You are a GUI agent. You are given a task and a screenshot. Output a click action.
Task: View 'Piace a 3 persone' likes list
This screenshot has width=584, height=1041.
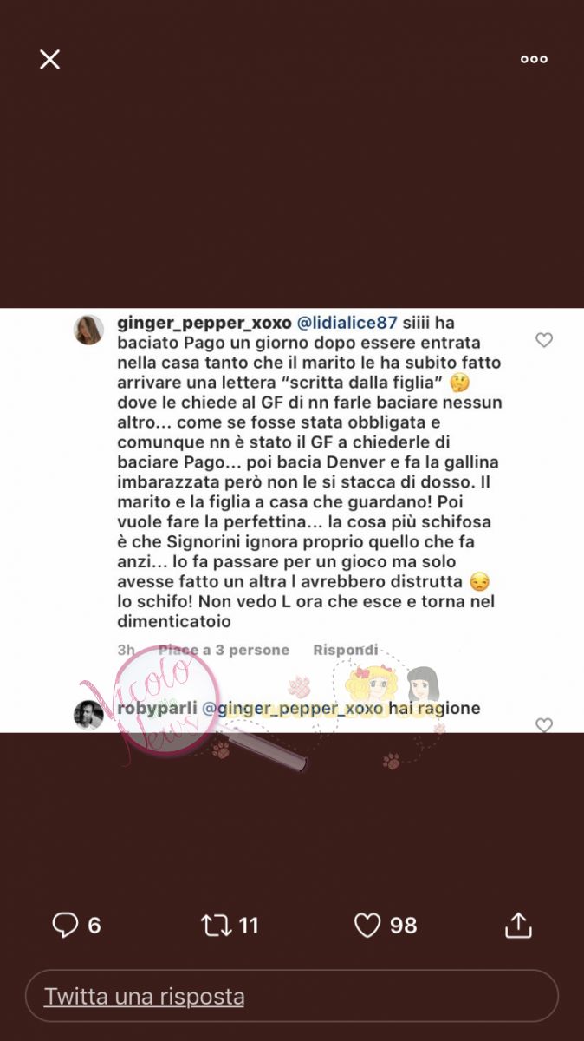coord(224,650)
